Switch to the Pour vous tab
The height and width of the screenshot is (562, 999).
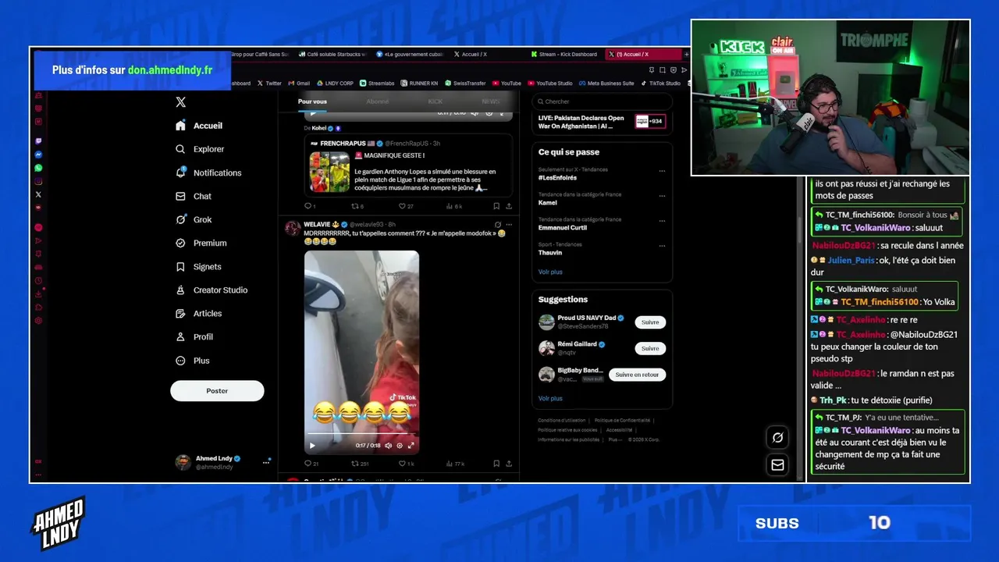click(312, 101)
